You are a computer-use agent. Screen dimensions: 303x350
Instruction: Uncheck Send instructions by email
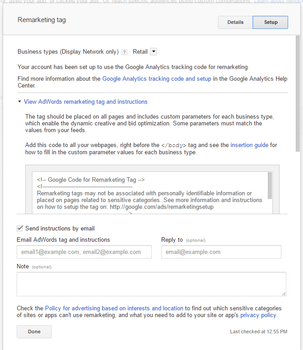[20, 228]
